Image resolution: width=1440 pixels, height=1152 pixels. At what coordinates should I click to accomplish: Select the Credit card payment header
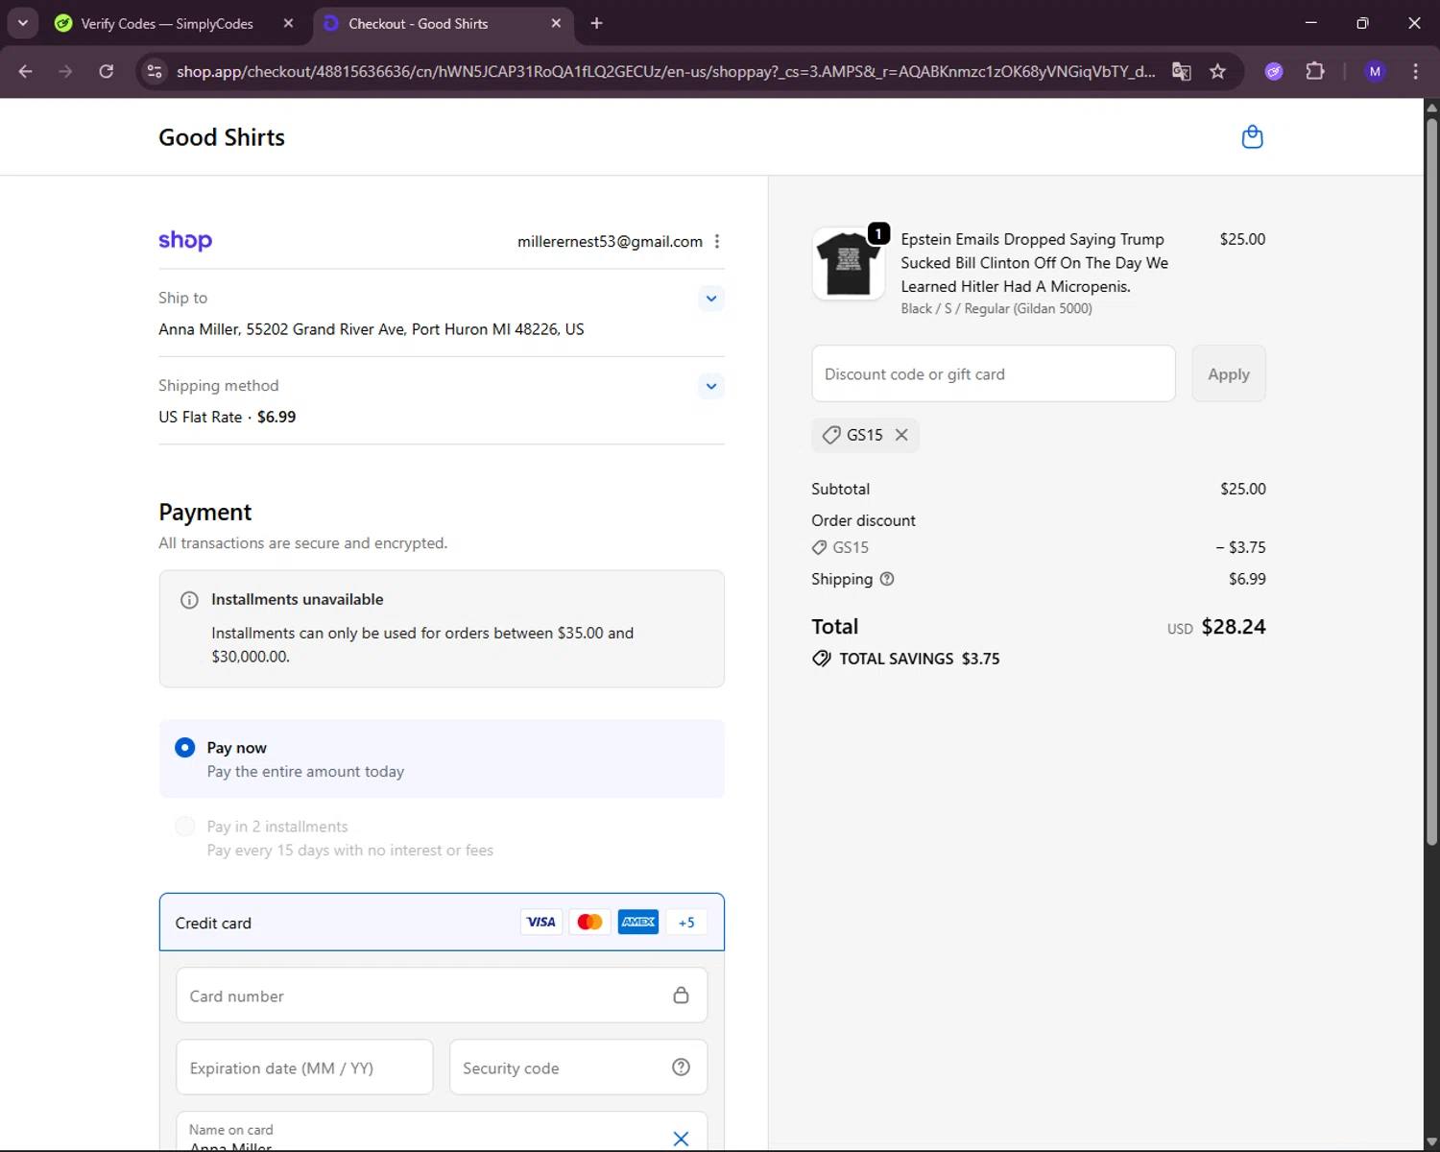[x=442, y=922]
